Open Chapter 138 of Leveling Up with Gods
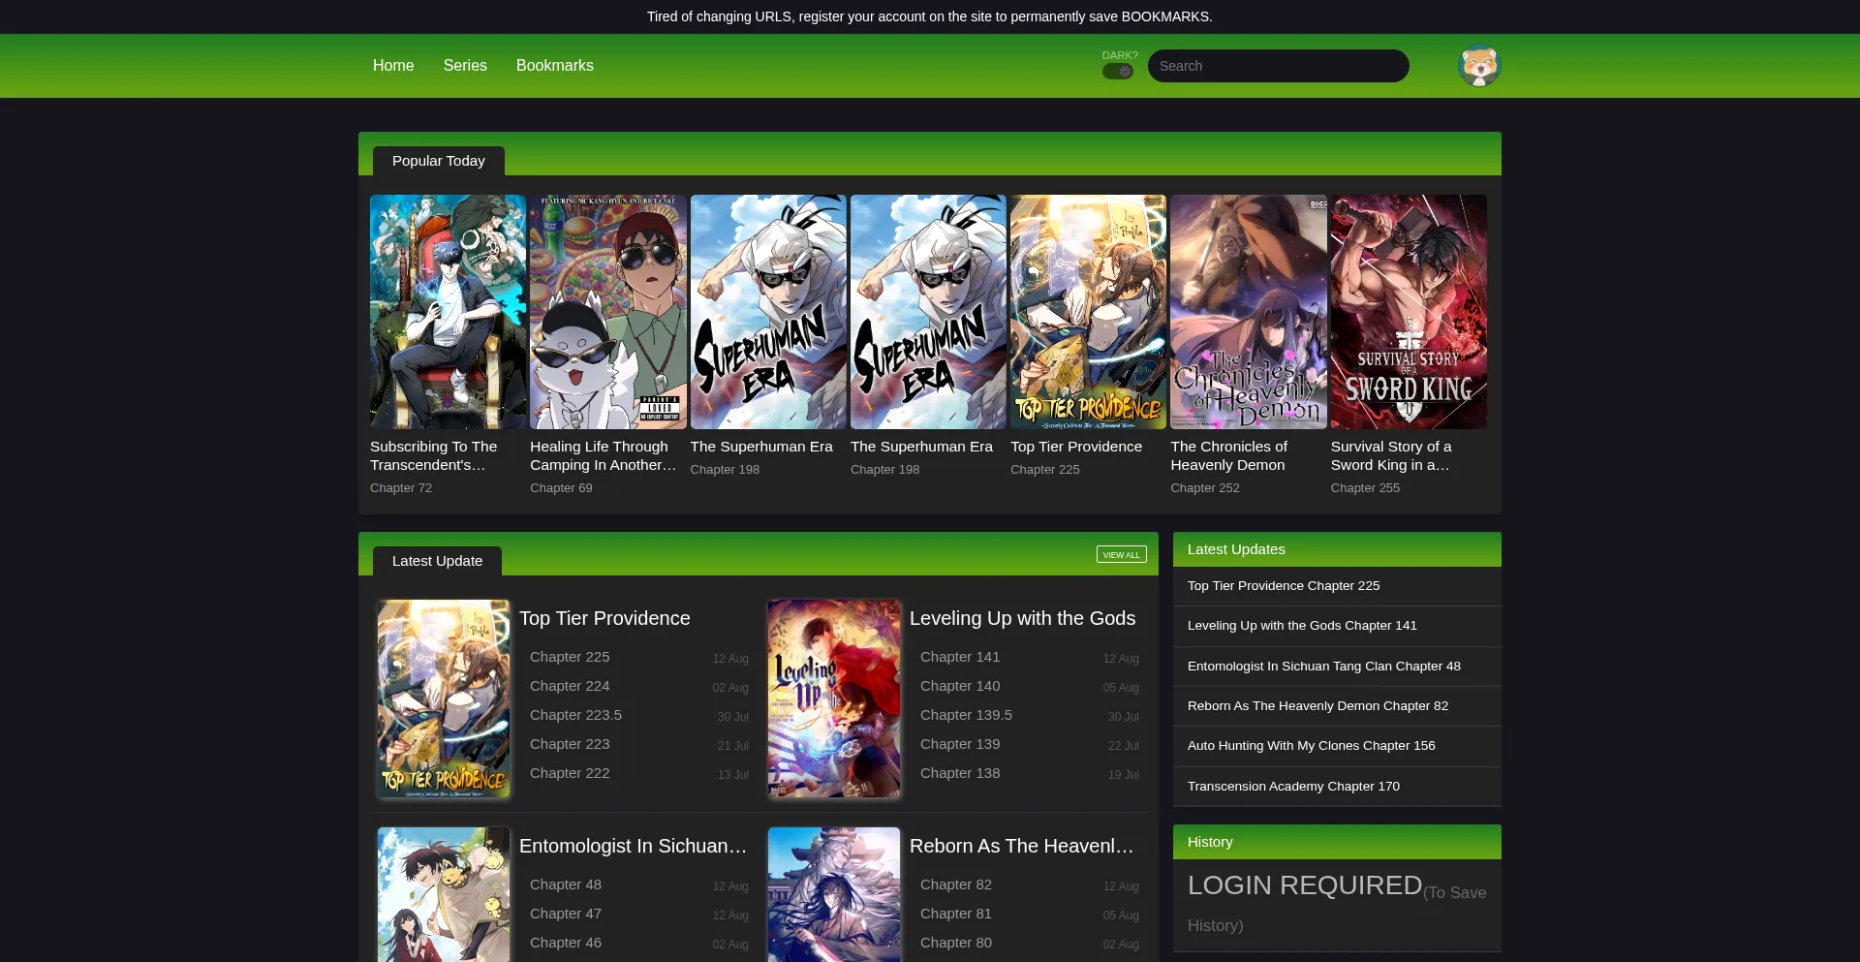This screenshot has width=1860, height=962. click(960, 773)
